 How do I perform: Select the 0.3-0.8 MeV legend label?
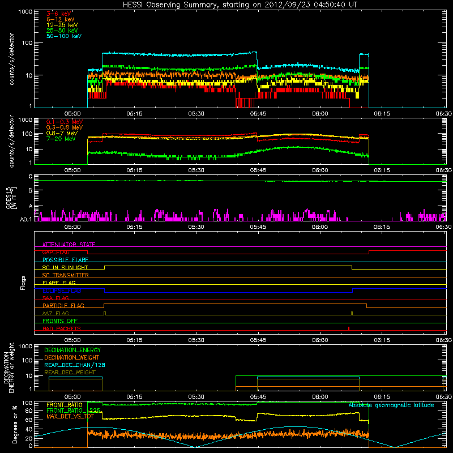coord(65,127)
